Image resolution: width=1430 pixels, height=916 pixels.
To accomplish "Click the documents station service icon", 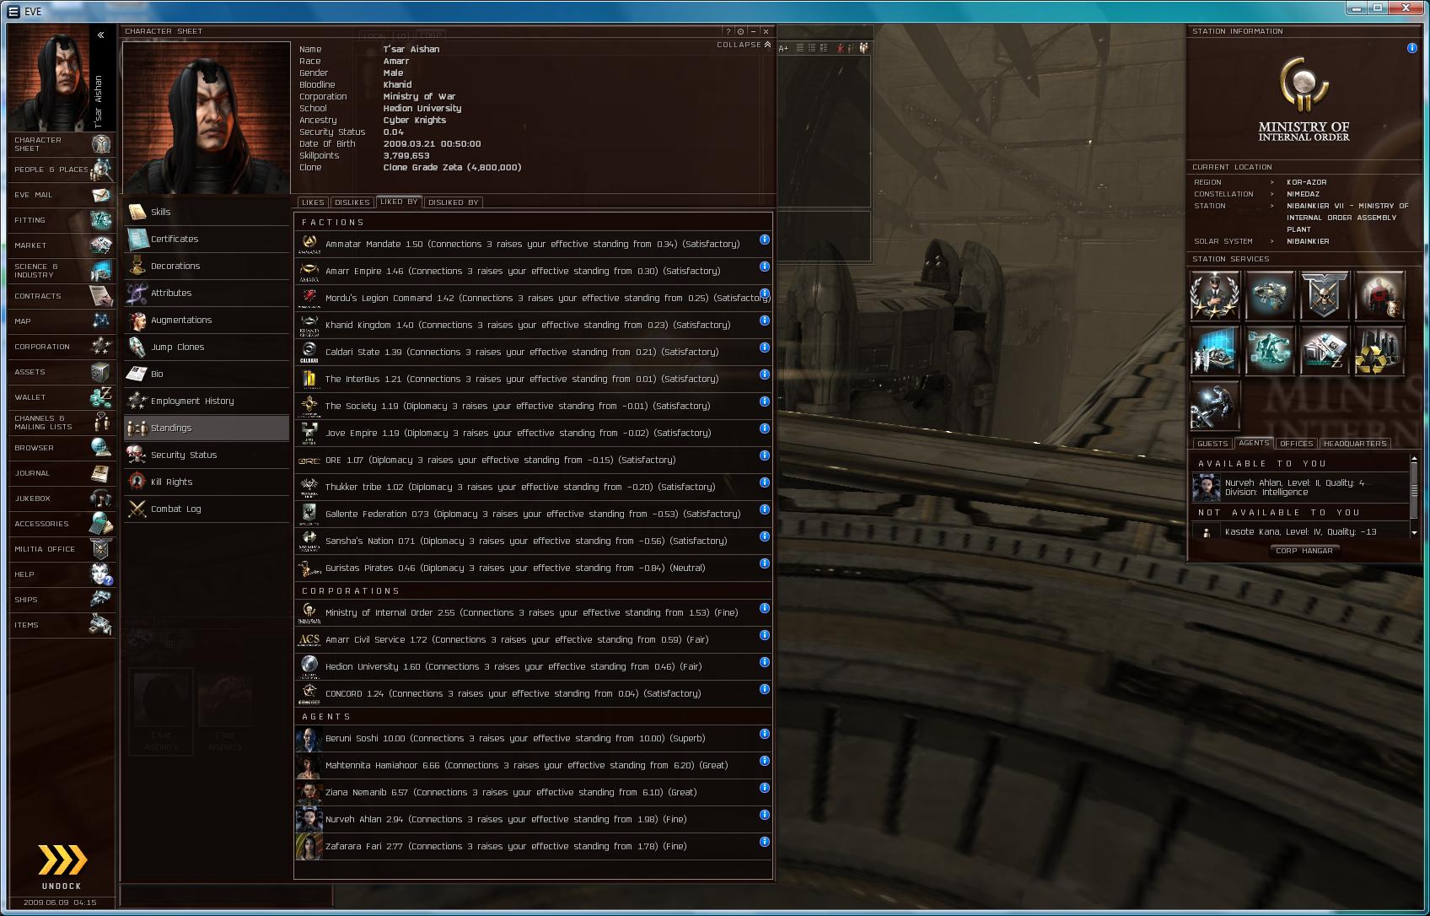I will (x=1325, y=350).
